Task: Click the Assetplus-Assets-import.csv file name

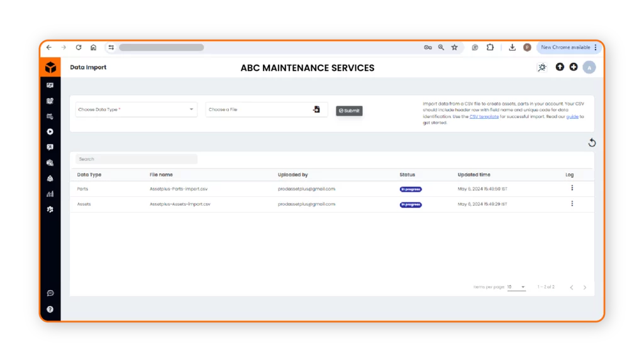Action: [180, 204]
